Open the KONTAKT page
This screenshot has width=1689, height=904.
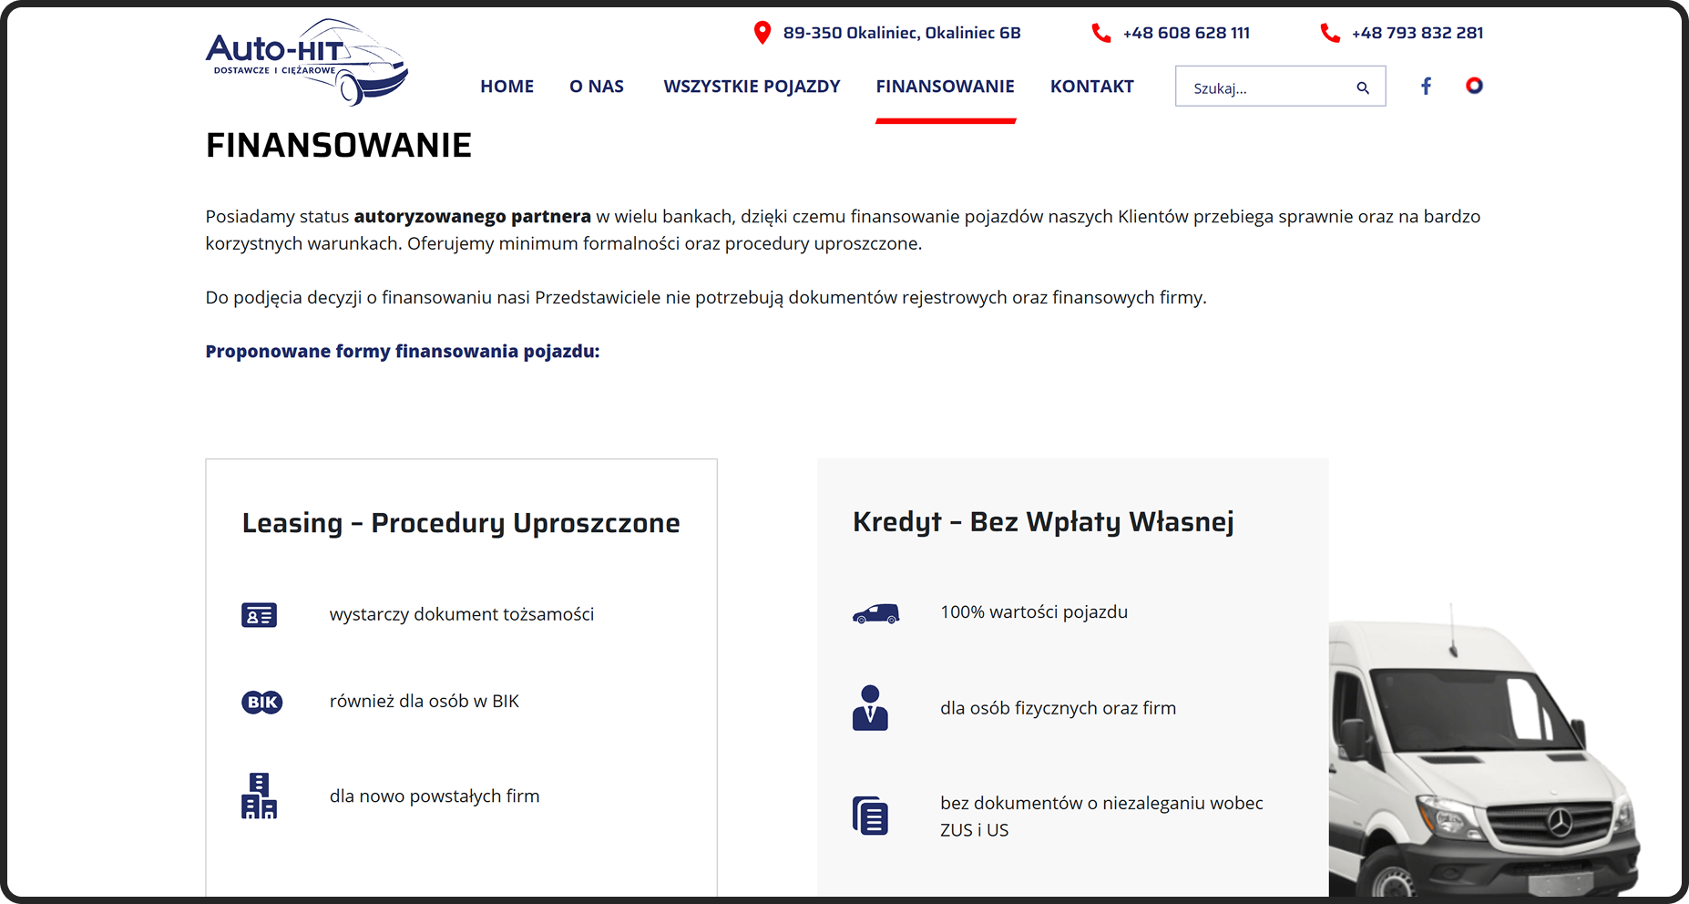point(1091,87)
